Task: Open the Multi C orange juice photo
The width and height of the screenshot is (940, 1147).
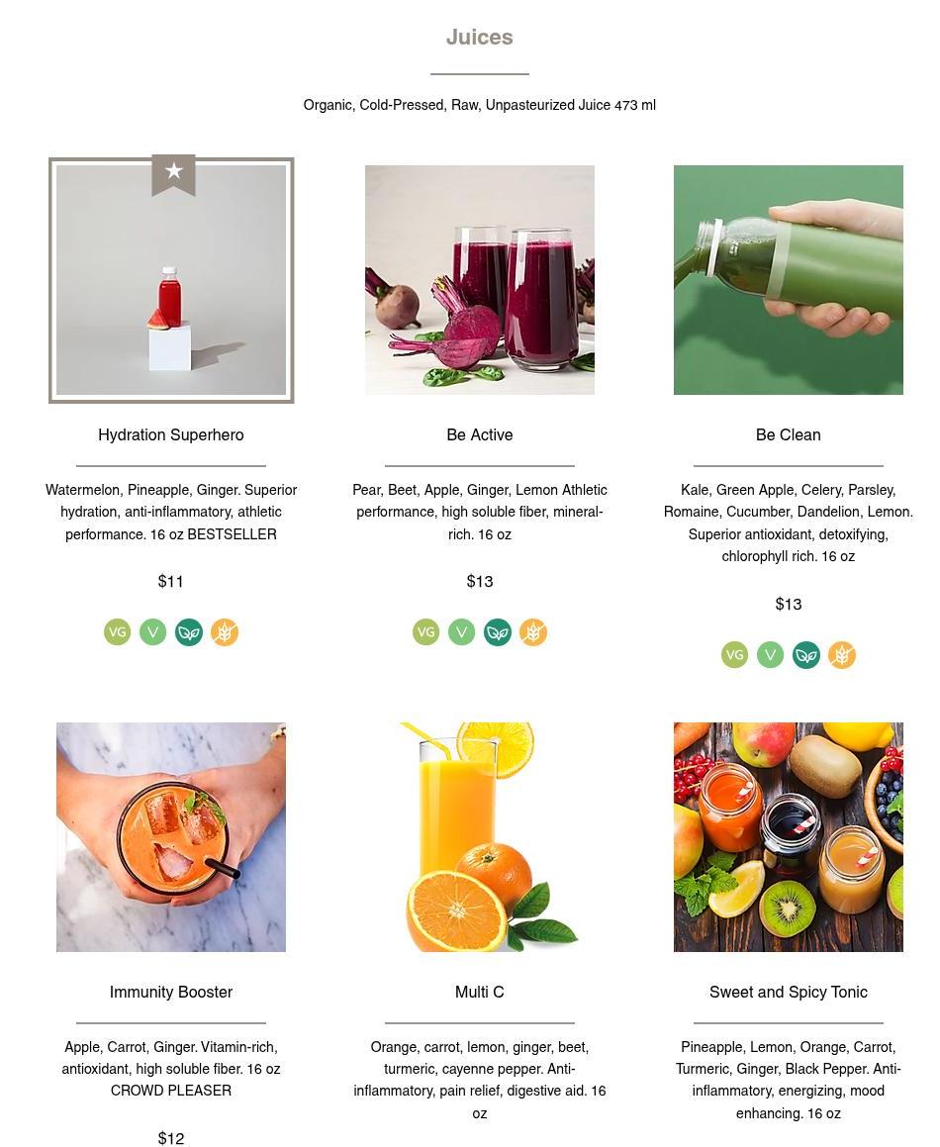Action: [480, 837]
